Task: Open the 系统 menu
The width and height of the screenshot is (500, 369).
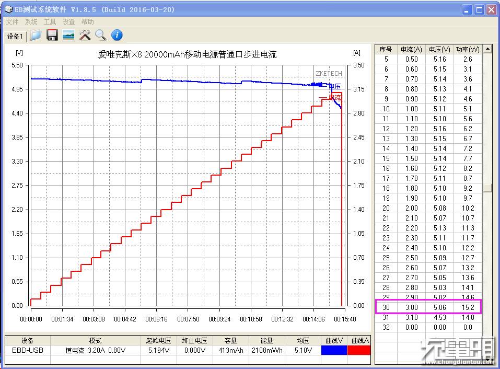Action: point(31,21)
